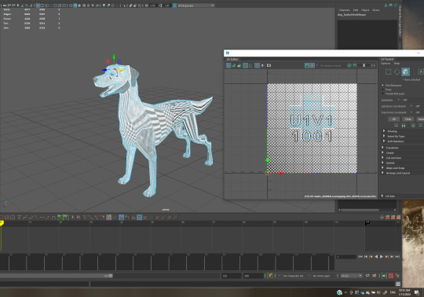Click the Channel Box horizontal scrollbar
The image size is (424, 297).
(360, 210)
